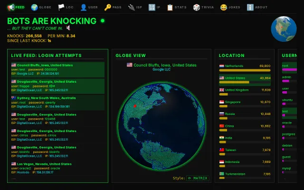Click the Indonesia flag icon
Image resolution: width=304 pixels, height=190 pixels.
point(222,161)
